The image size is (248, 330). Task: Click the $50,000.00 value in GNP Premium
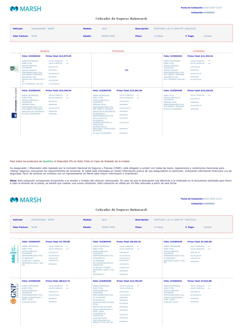[x=124, y=315]
